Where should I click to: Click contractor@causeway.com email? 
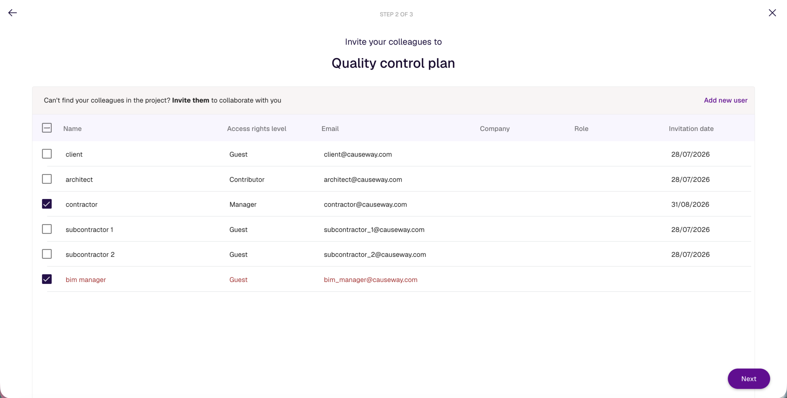365,205
